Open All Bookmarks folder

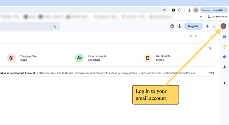pyautogui.click(x=217, y=17)
